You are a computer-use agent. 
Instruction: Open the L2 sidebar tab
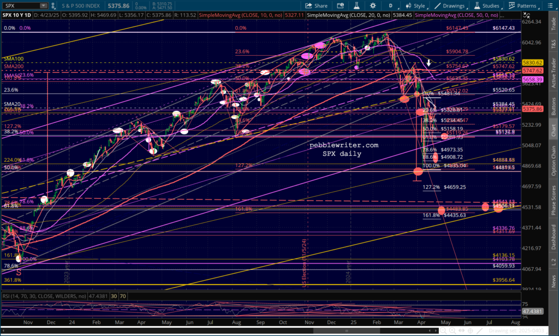point(554,262)
